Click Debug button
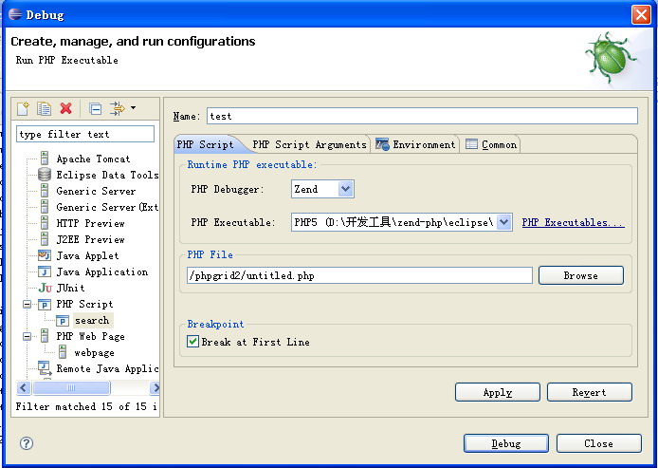 (506, 443)
